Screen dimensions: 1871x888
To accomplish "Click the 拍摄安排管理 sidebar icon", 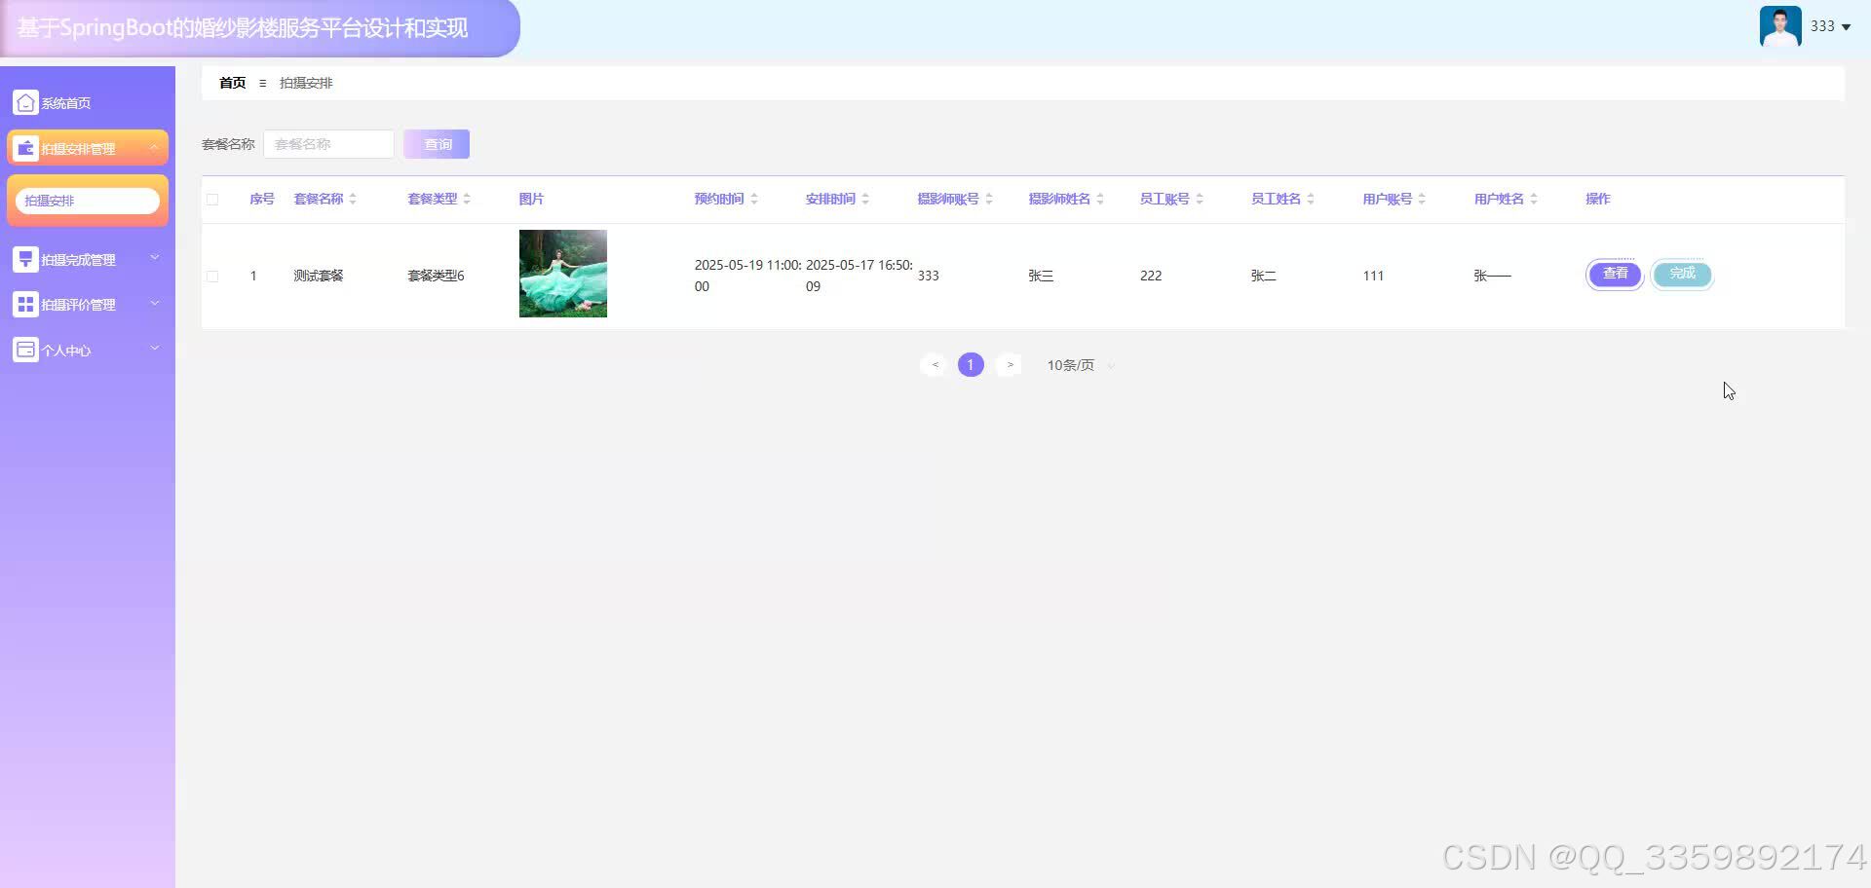I will 25,147.
